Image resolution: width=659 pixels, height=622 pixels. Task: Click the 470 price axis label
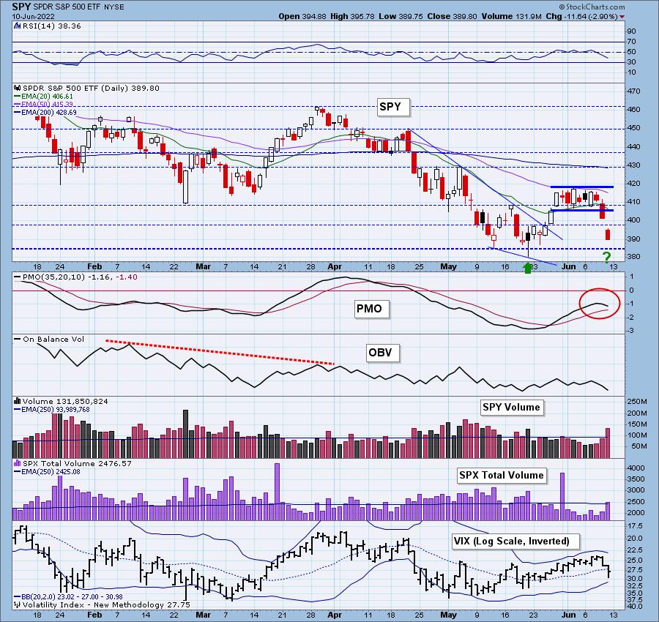pyautogui.click(x=635, y=91)
